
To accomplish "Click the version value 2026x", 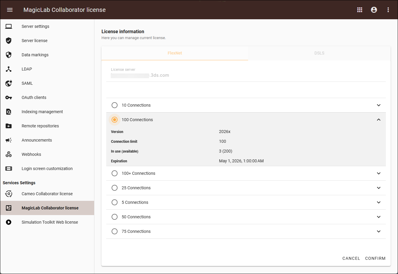I will tap(225, 132).
